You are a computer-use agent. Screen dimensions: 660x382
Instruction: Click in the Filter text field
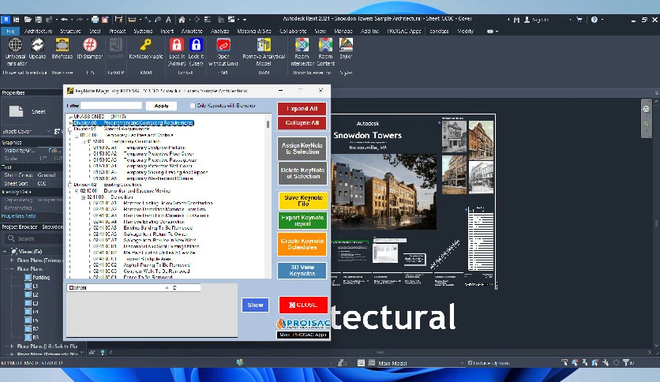click(x=111, y=106)
